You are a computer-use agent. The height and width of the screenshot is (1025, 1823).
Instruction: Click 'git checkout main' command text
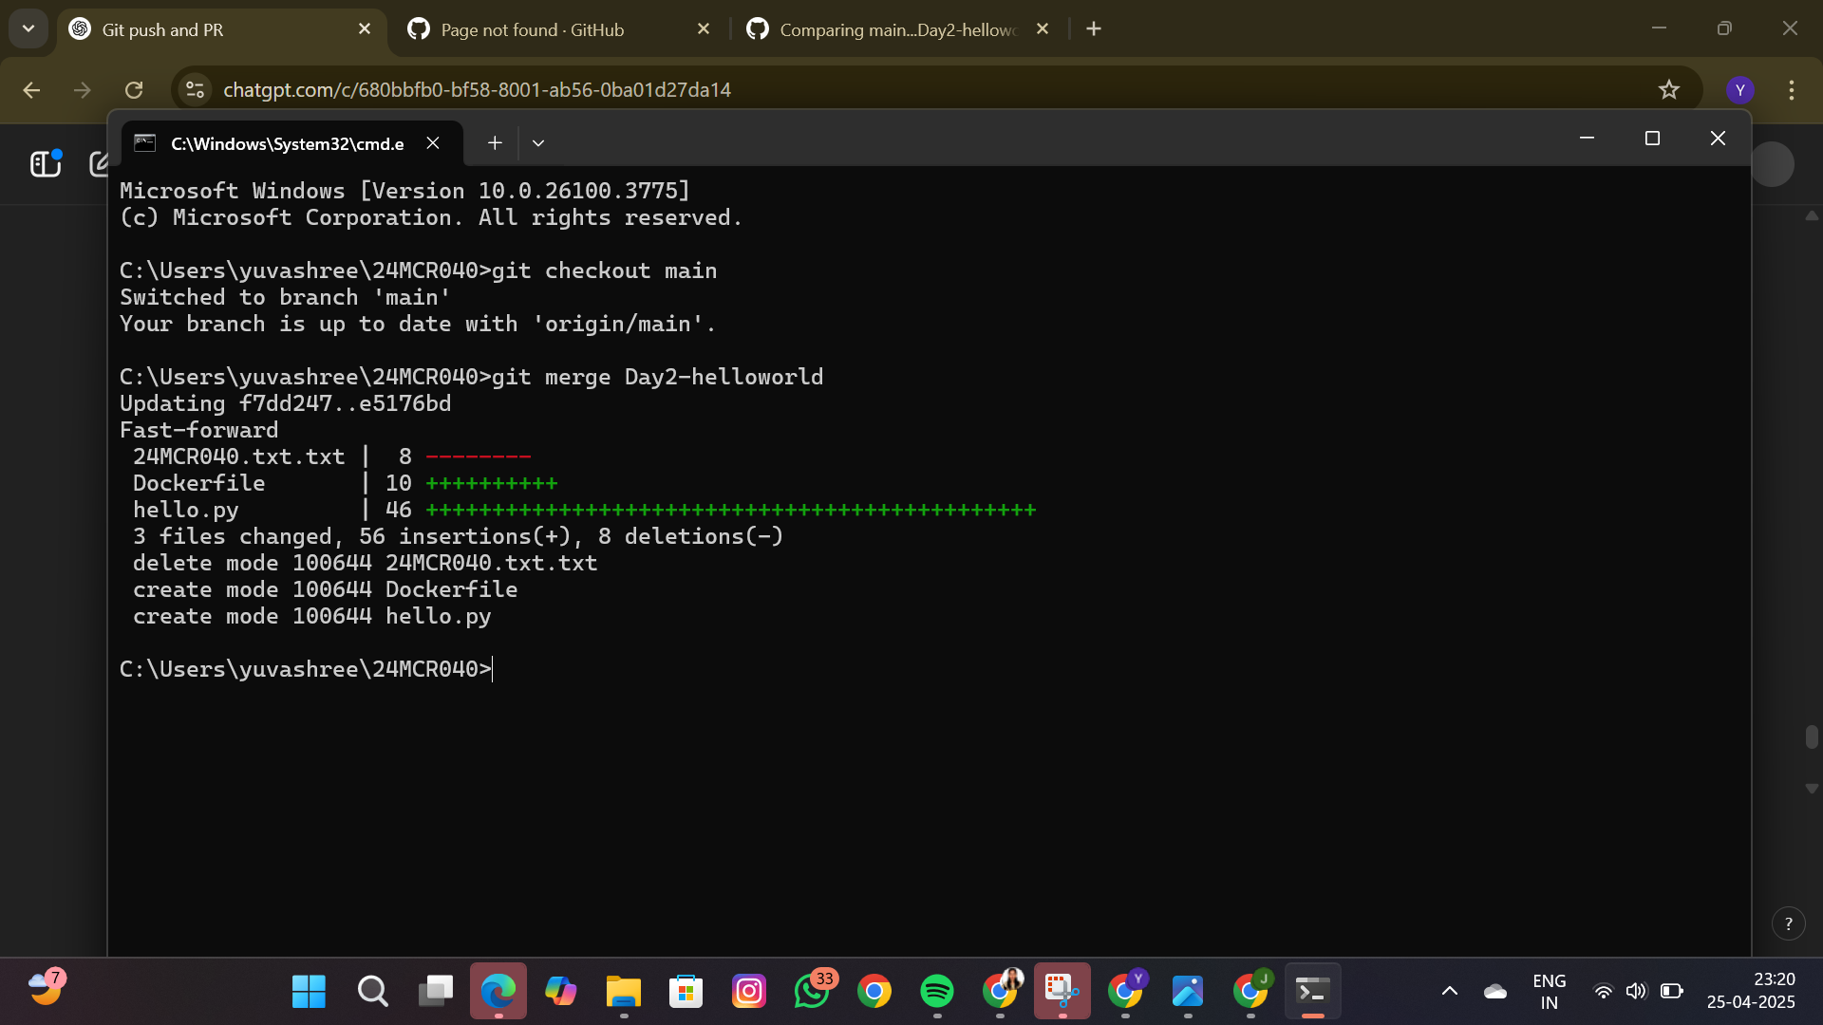point(604,270)
